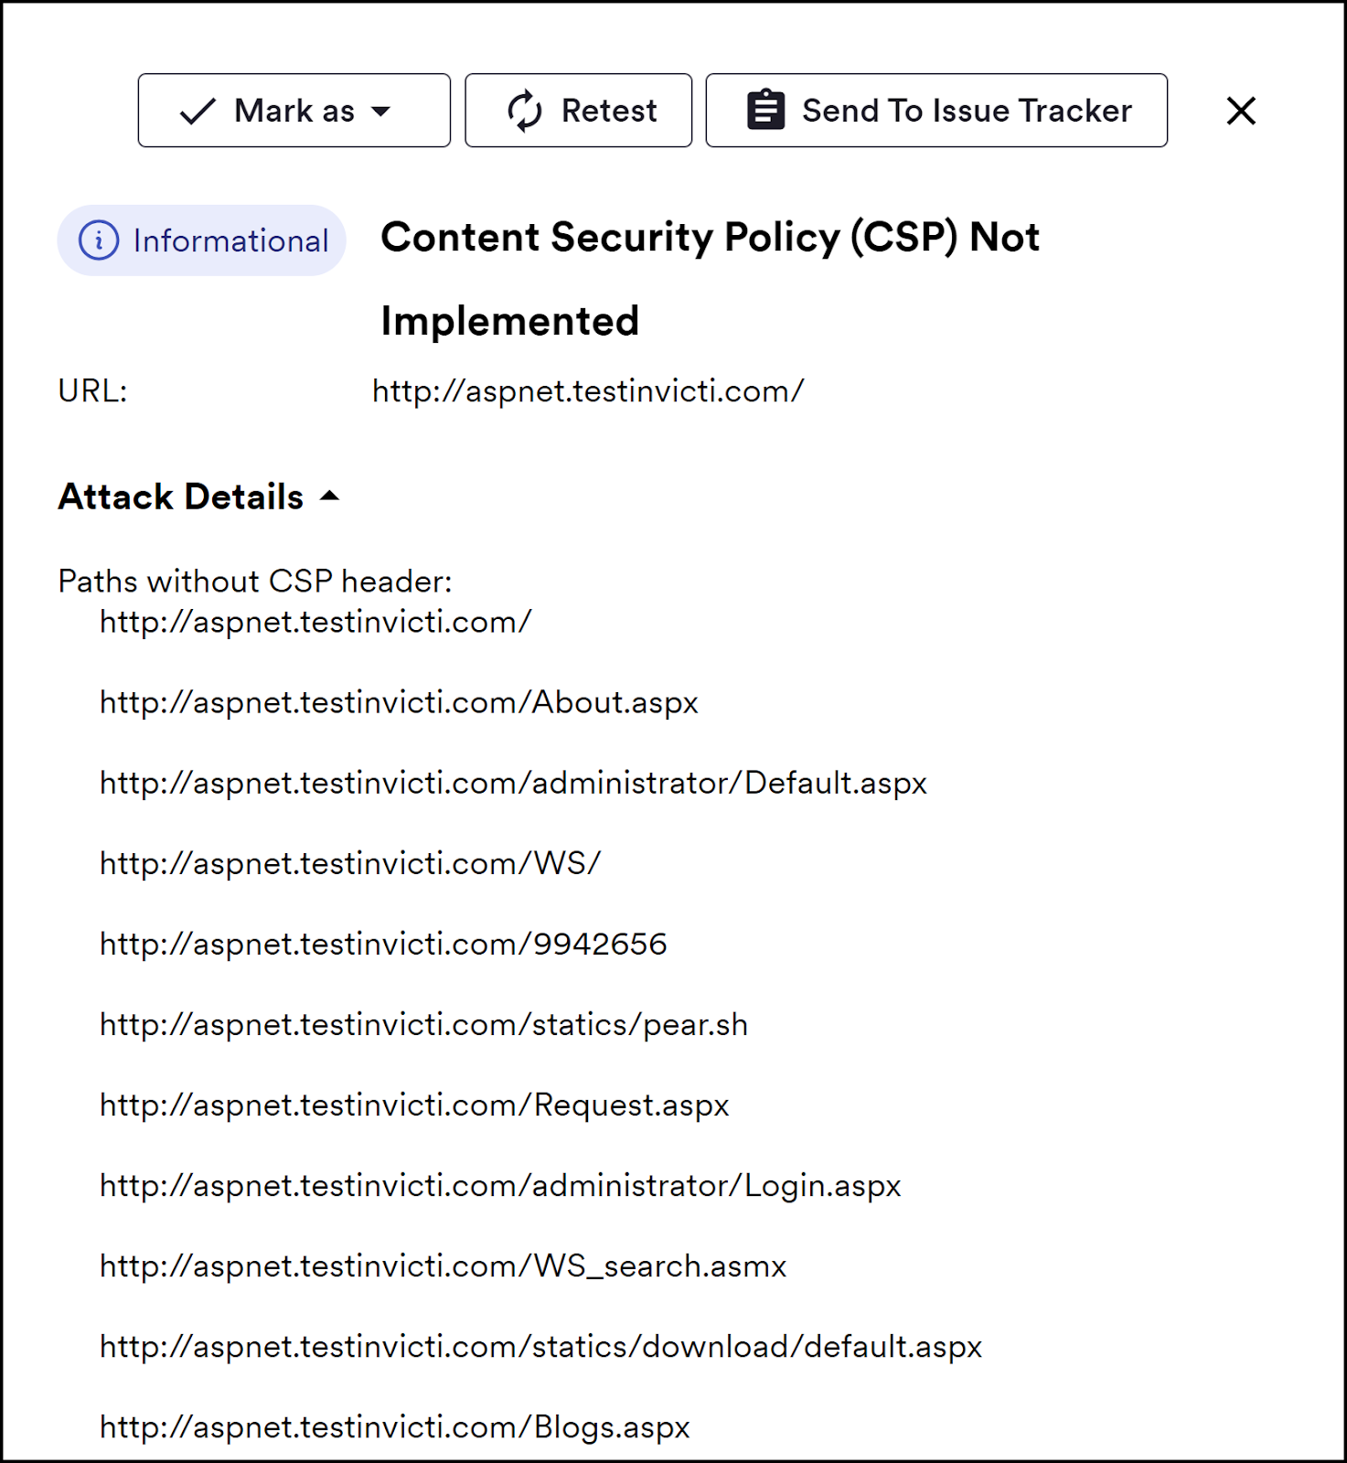1347x1463 pixels.
Task: Select the WS_search.asmx path
Action: click(x=443, y=1266)
